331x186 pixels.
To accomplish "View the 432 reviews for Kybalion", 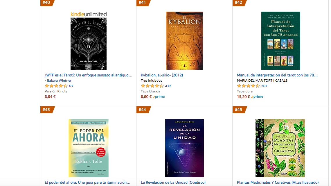I will pyautogui.click(x=168, y=86).
